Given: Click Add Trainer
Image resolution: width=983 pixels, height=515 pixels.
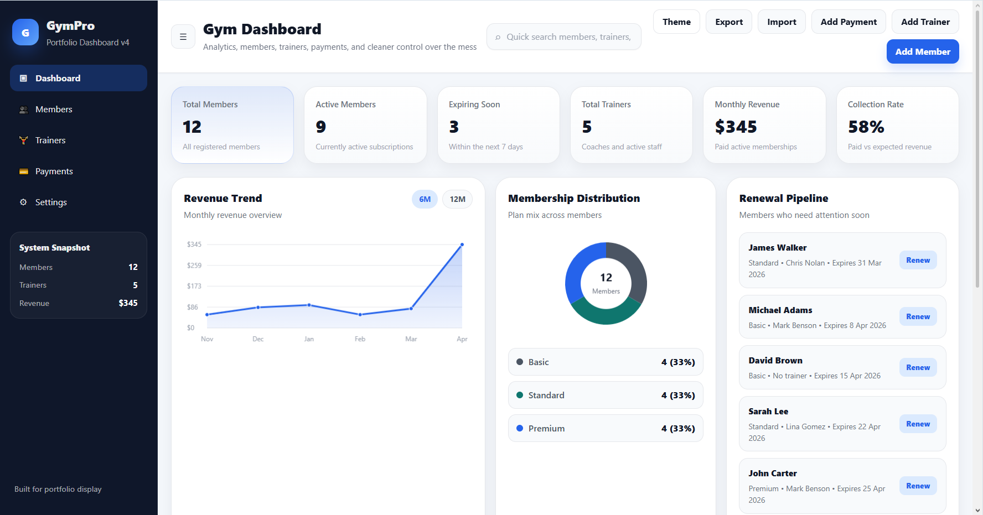Looking at the screenshot, I should (x=925, y=22).
